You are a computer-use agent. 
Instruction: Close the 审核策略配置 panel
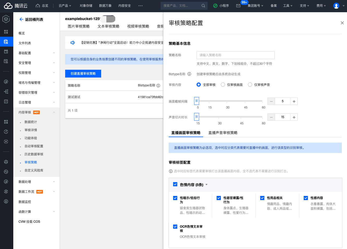coord(342,23)
